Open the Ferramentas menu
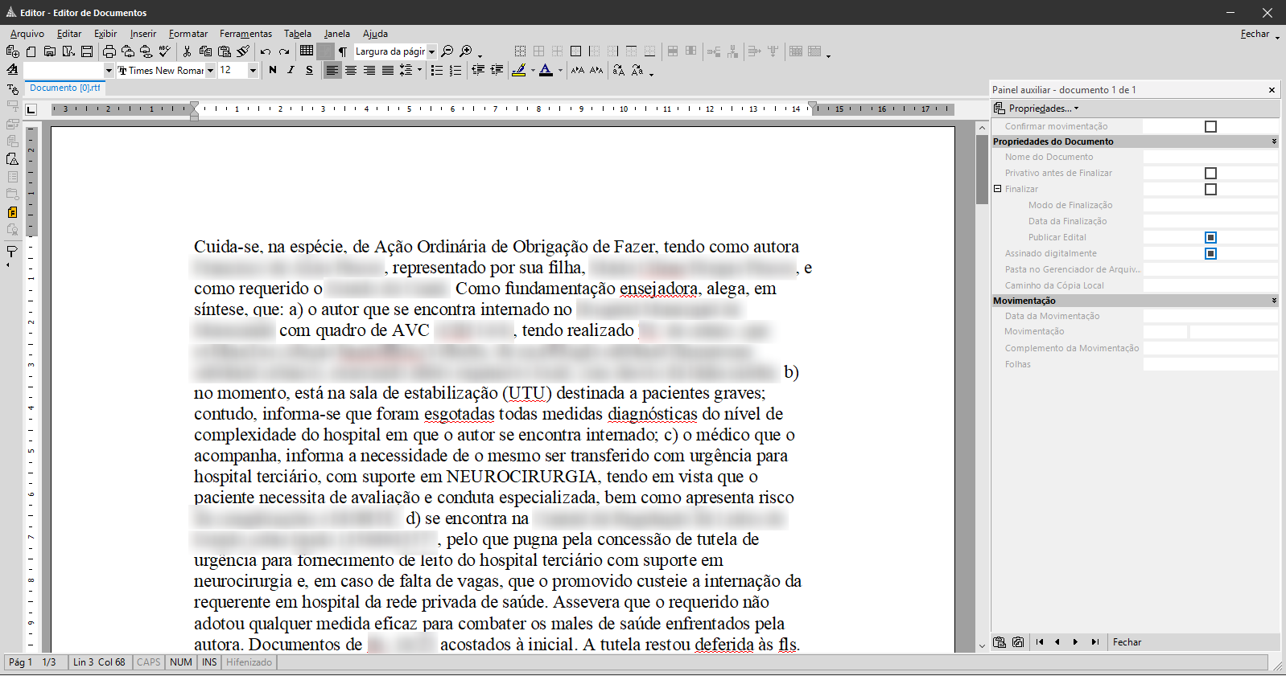 coord(246,34)
